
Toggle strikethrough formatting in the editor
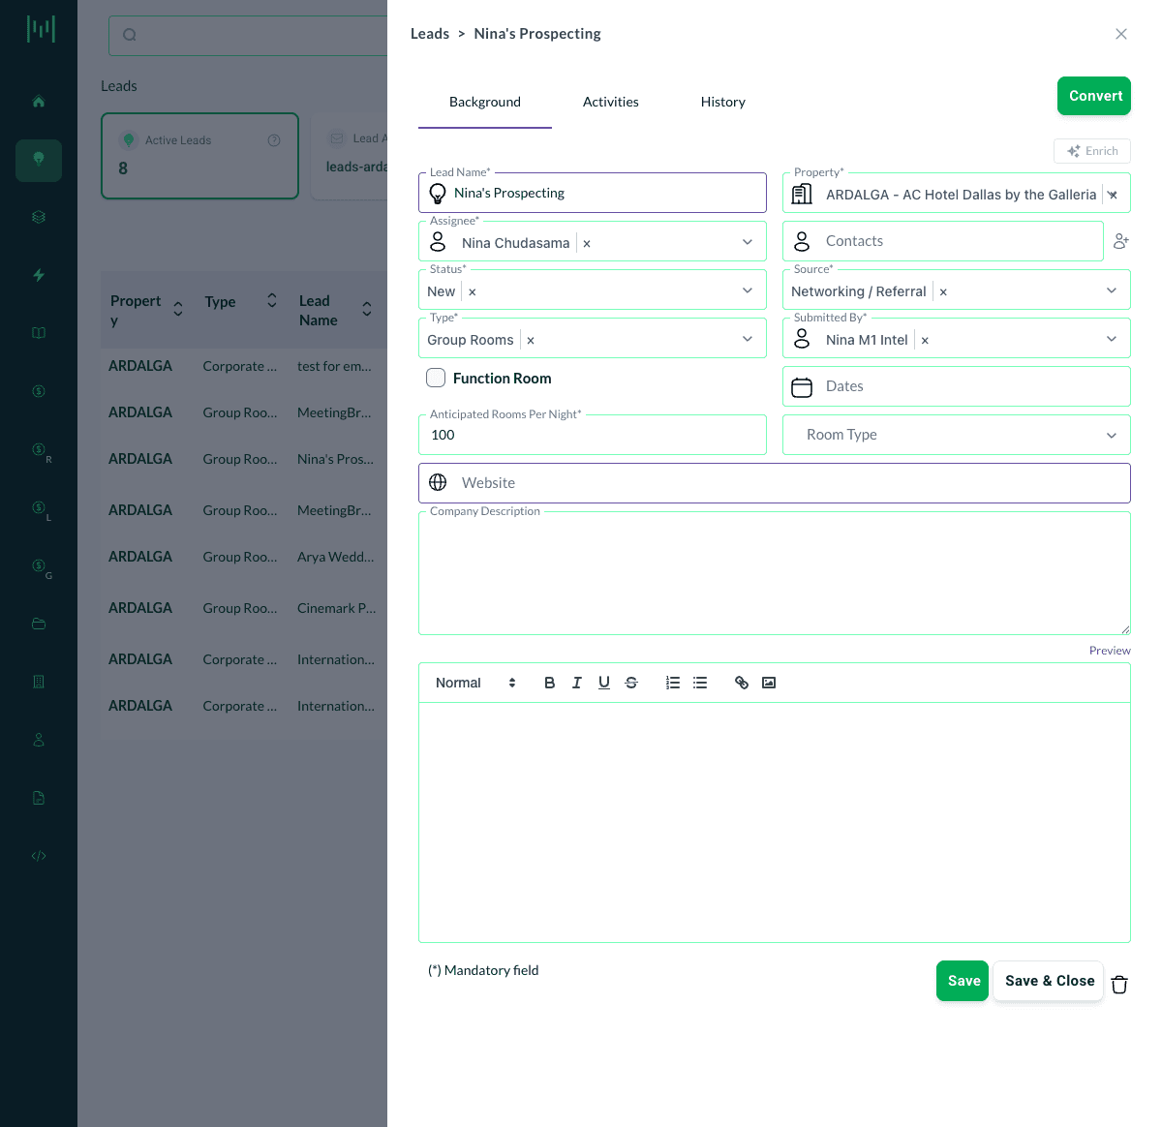631,683
